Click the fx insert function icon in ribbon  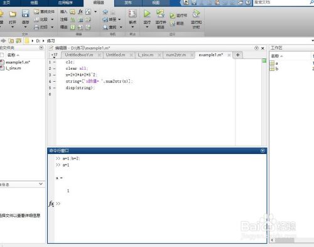(x=80, y=12)
